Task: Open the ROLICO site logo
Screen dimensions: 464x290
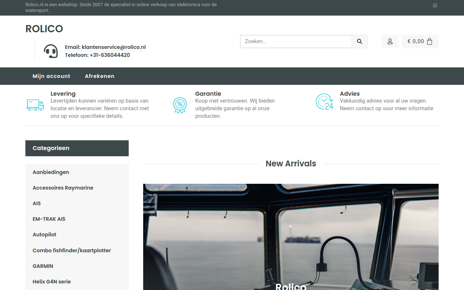Action: [44, 29]
